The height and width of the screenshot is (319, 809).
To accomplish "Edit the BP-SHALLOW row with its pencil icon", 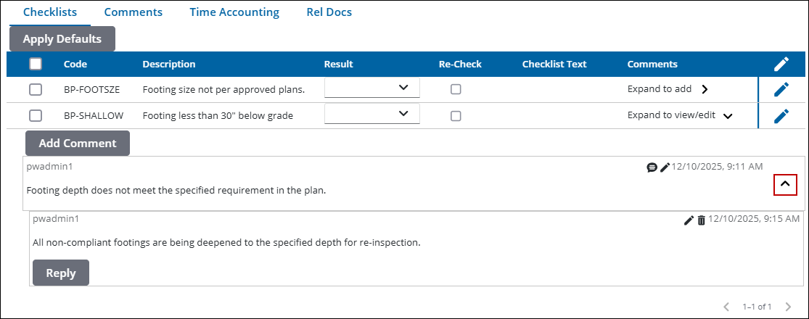I will 781,115.
